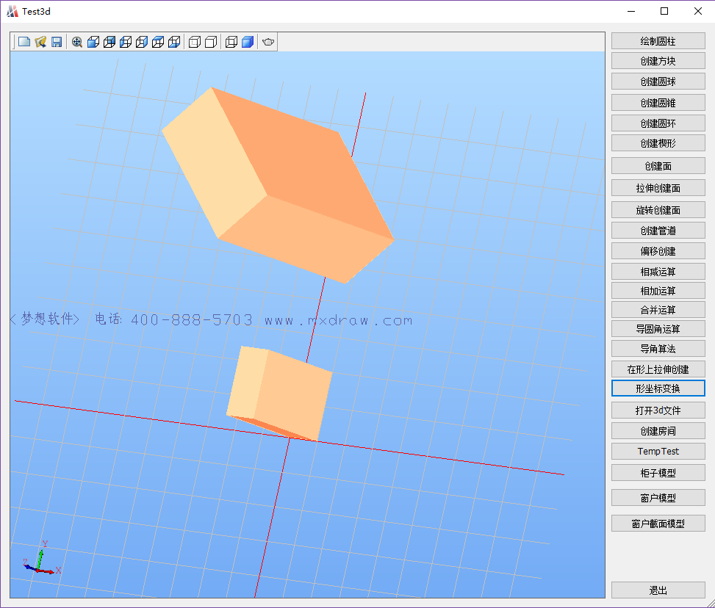Click the dashed hidden-line cube icon
This screenshot has height=608, width=715.
[195, 43]
